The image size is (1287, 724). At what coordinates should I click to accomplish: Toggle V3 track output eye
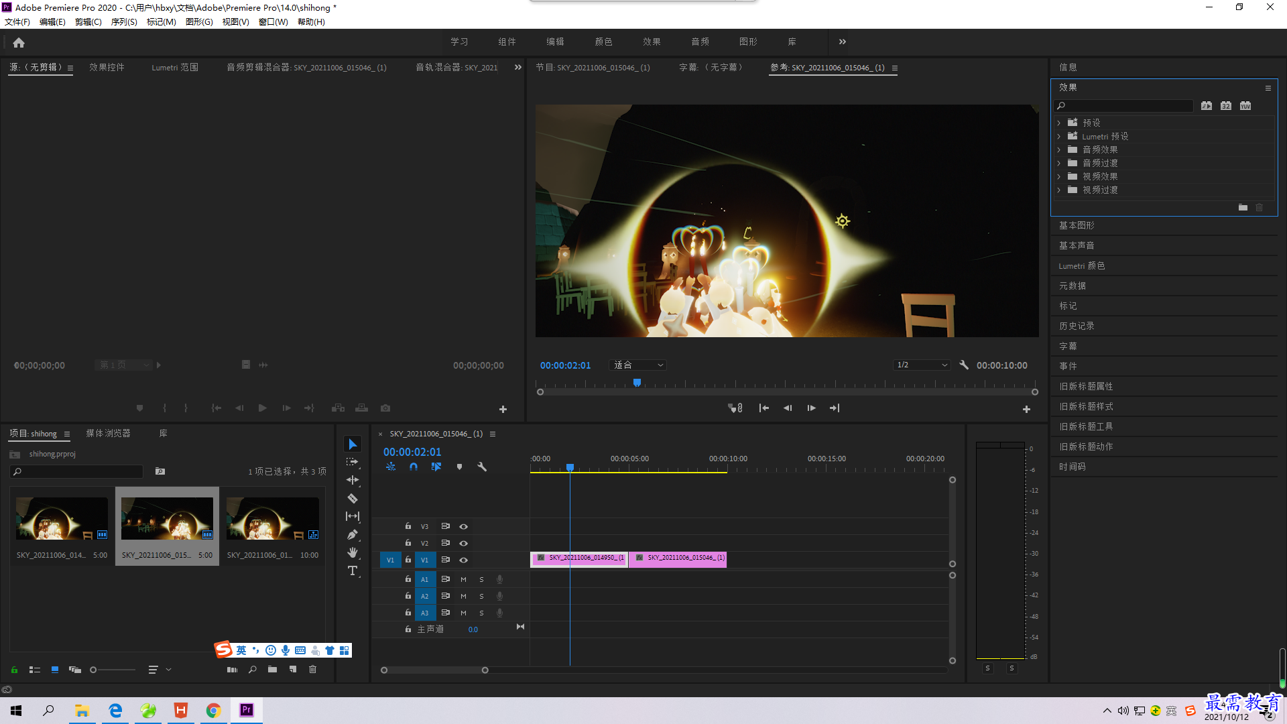(463, 527)
